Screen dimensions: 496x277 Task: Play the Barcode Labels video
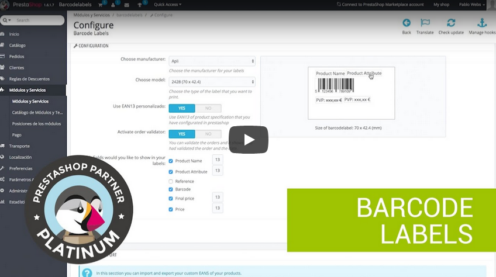click(249, 140)
